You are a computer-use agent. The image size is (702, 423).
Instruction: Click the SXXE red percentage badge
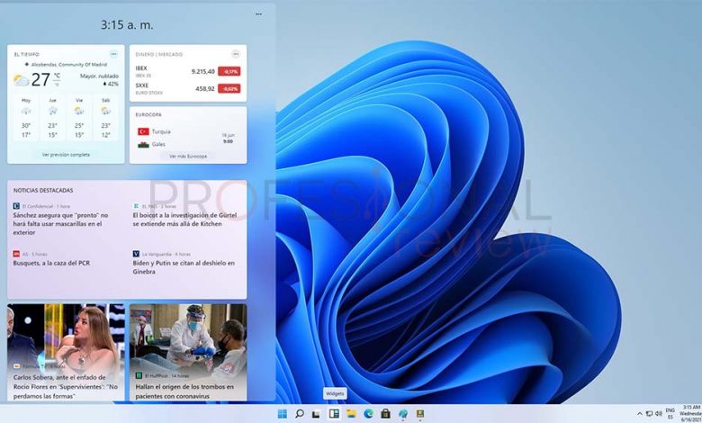(x=229, y=88)
